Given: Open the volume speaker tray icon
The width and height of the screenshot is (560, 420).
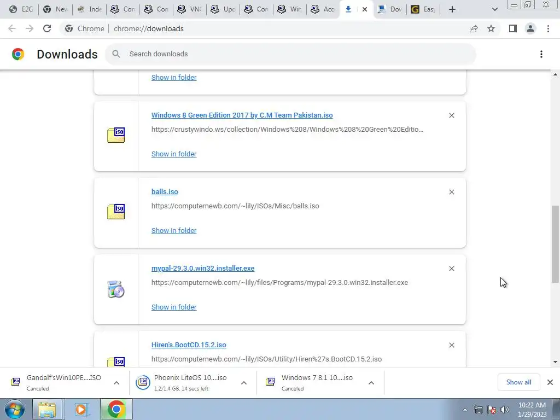Looking at the screenshot, I should 505,410.
